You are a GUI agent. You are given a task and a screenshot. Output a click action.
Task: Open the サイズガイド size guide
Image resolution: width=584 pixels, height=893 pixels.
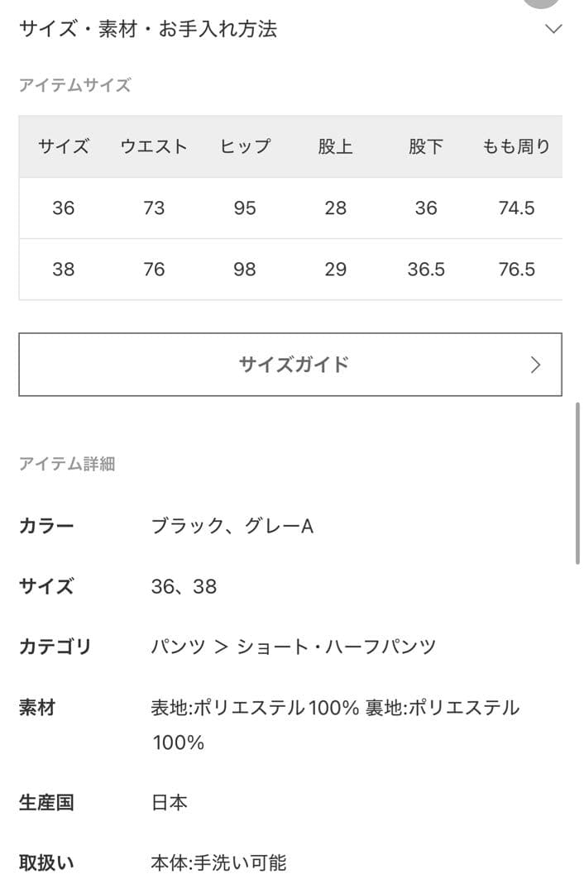coord(292,364)
